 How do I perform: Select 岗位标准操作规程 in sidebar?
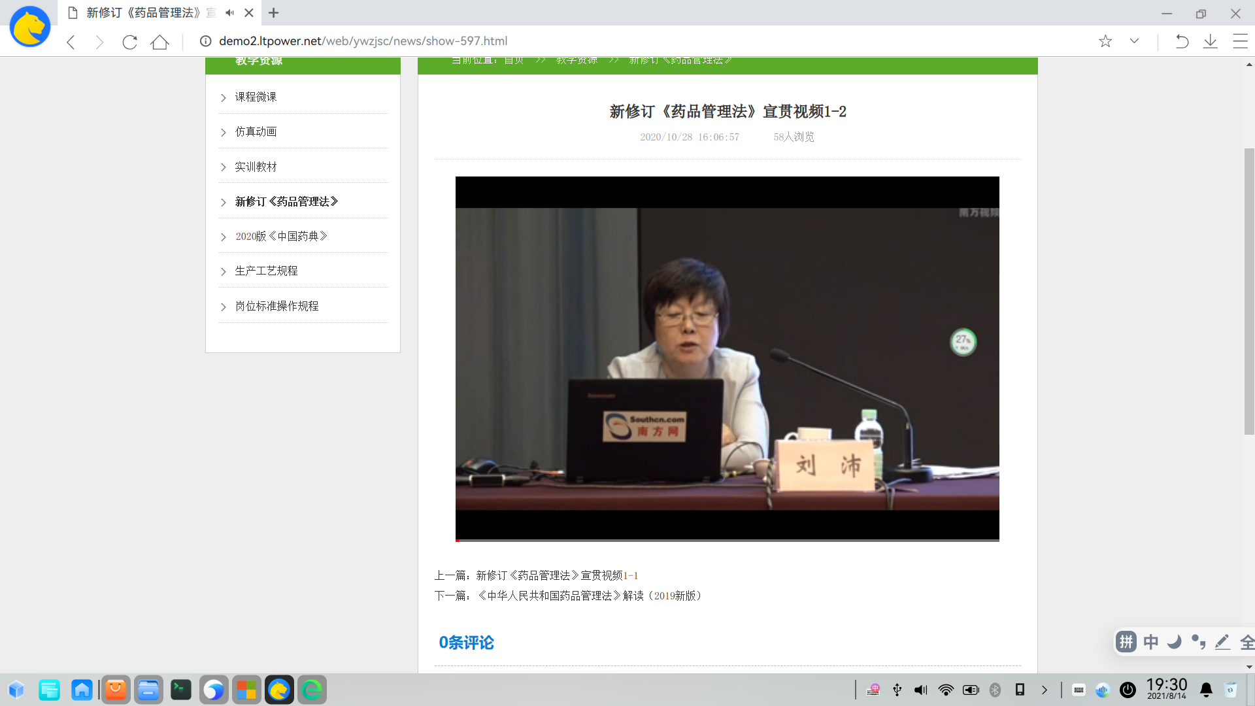click(x=276, y=306)
